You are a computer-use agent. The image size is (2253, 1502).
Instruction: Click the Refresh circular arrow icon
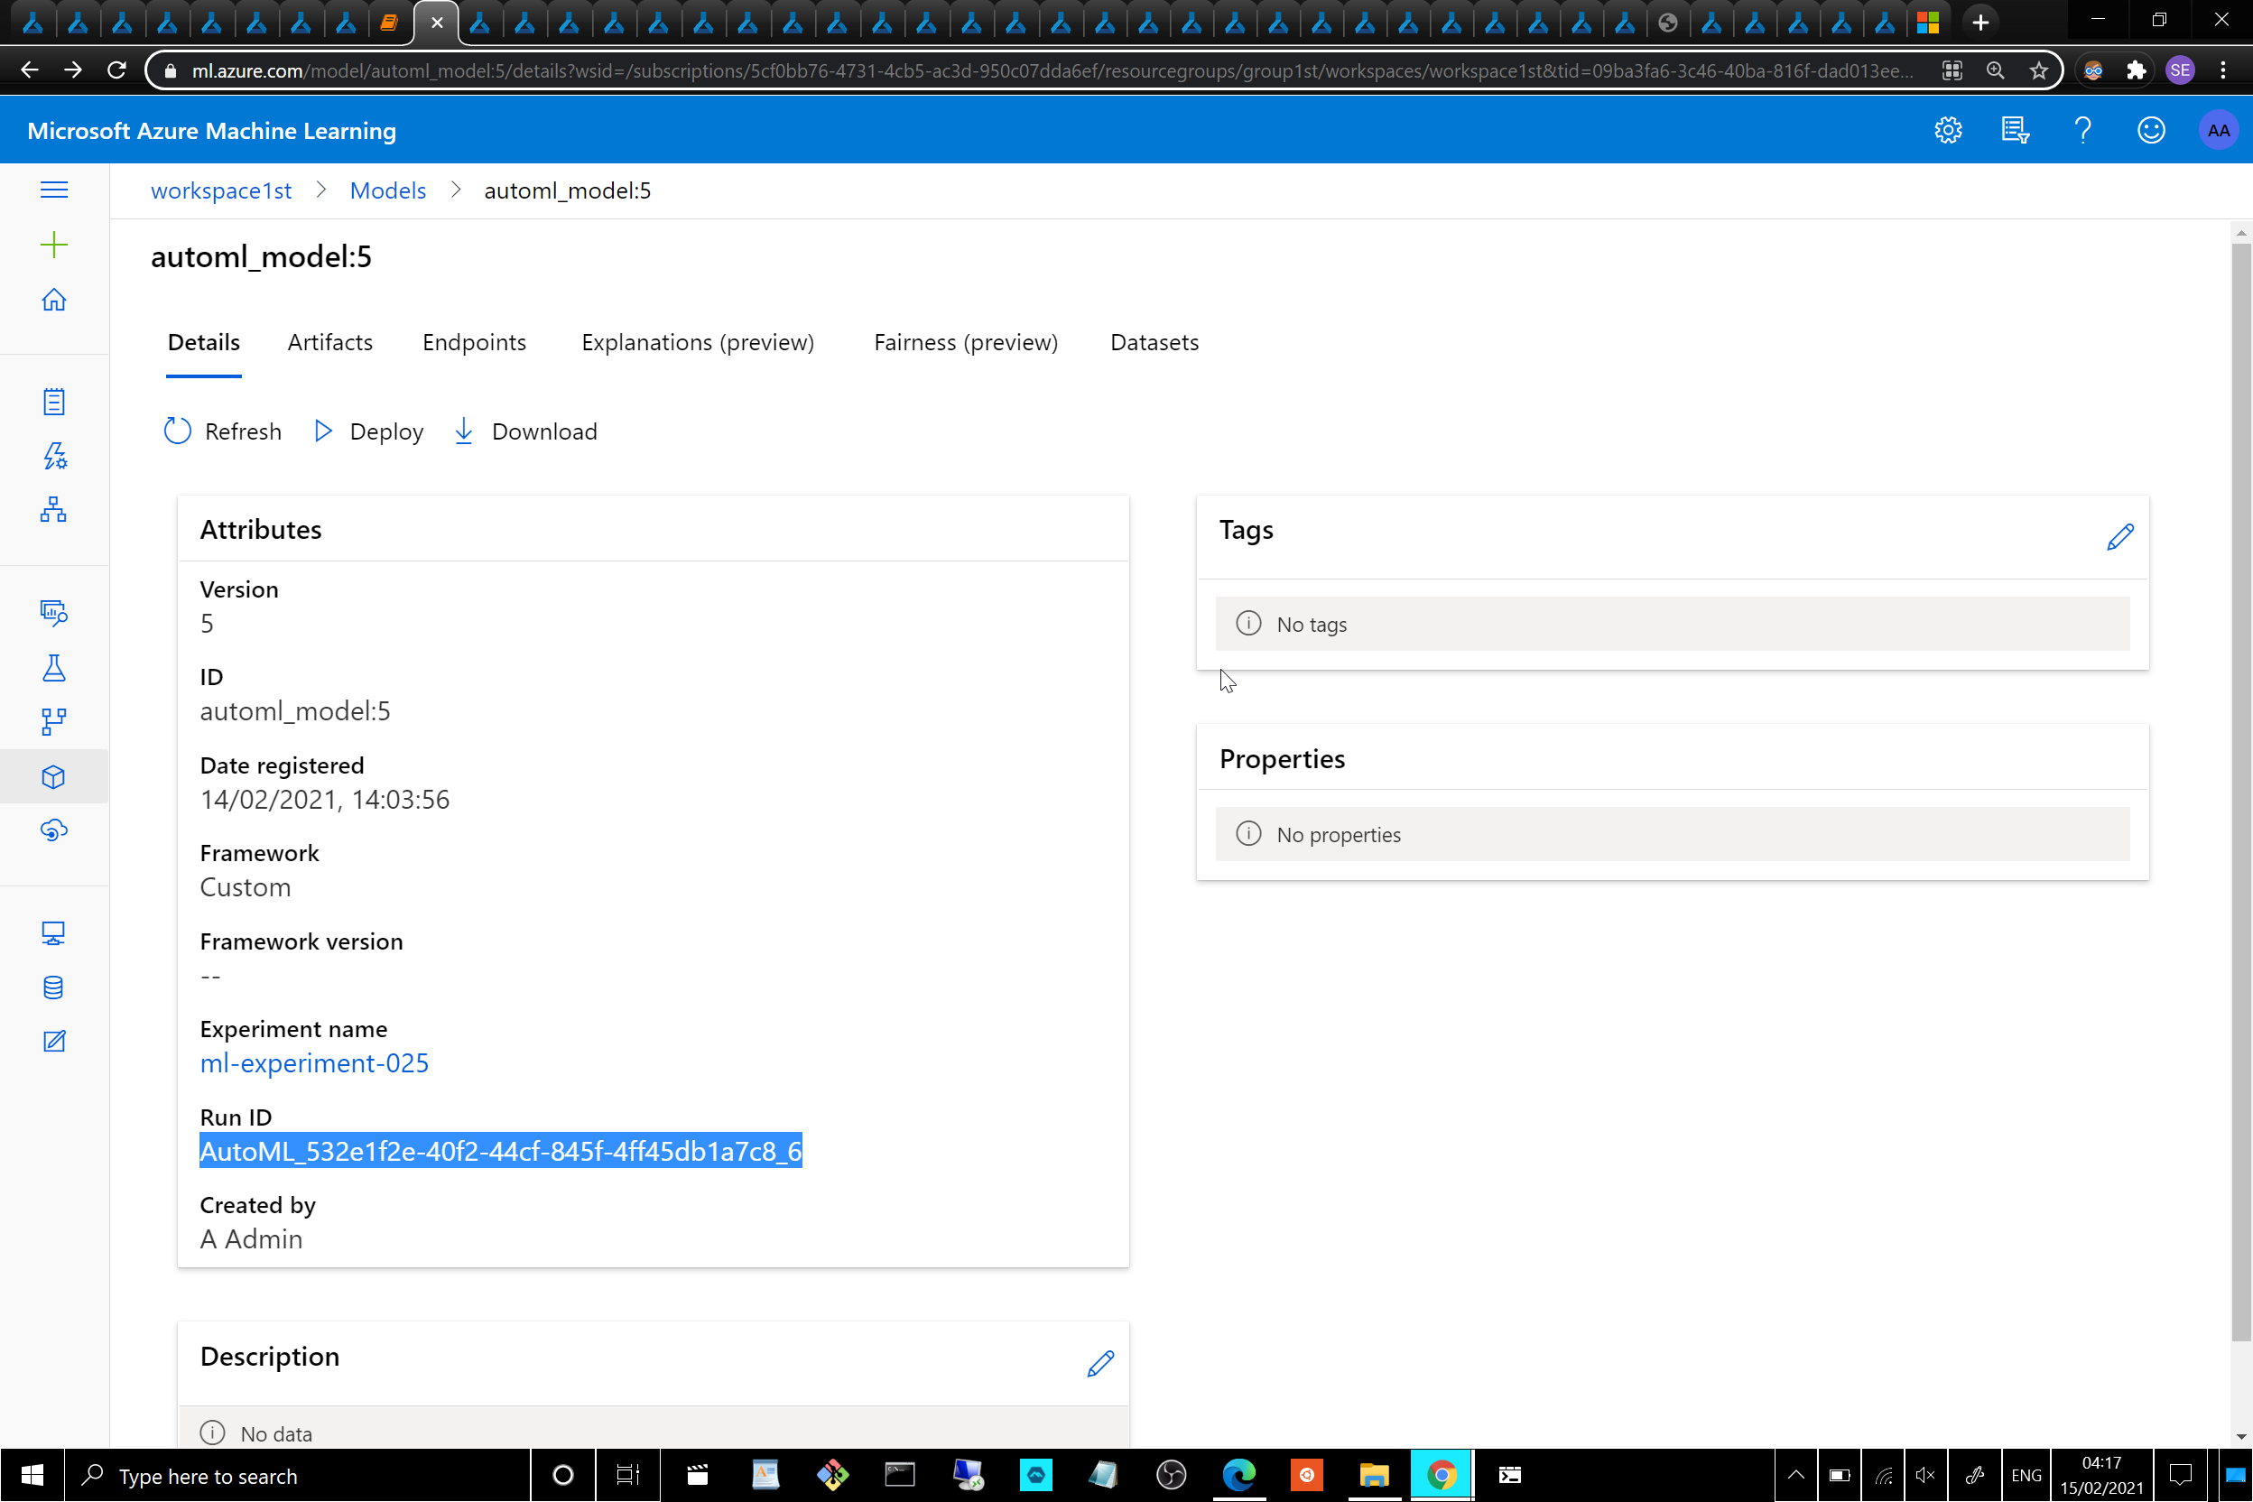177,431
